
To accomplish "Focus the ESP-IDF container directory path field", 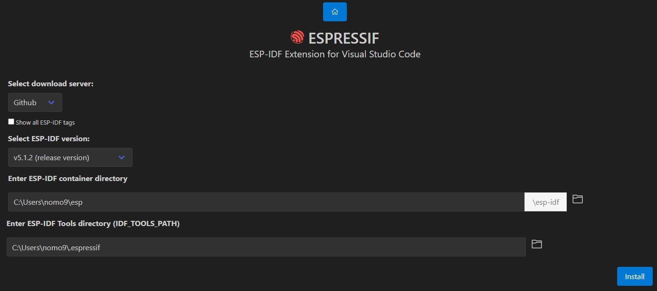I will [266, 202].
